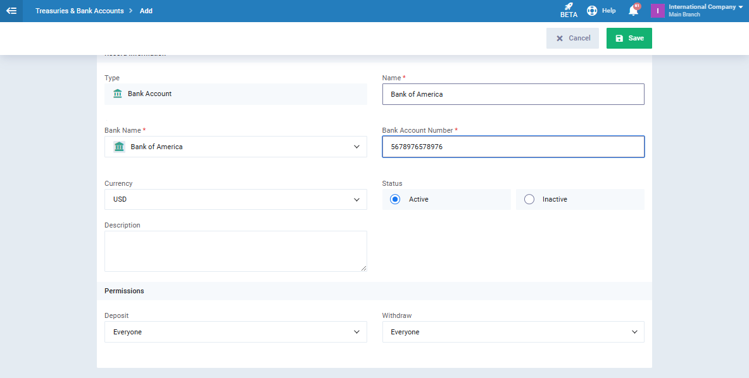Open the BETA rocket icon
This screenshot has width=749, height=378.
(569, 11)
